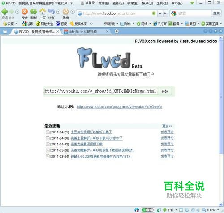
Task: Open dropdown next to the 无痕 icon
Action: (73, 12)
